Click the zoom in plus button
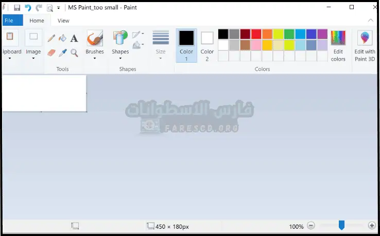Viewport: 380px width, 236px height. pos(372,226)
